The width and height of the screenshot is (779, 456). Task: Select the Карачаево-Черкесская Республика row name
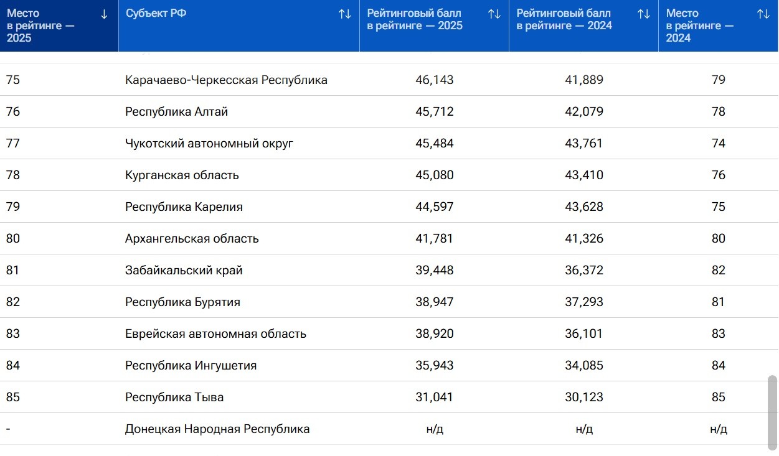tap(226, 80)
